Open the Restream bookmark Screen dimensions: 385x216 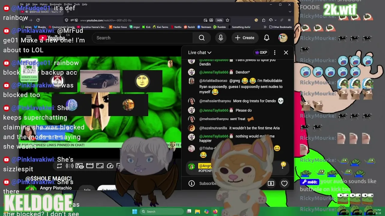coord(204,27)
